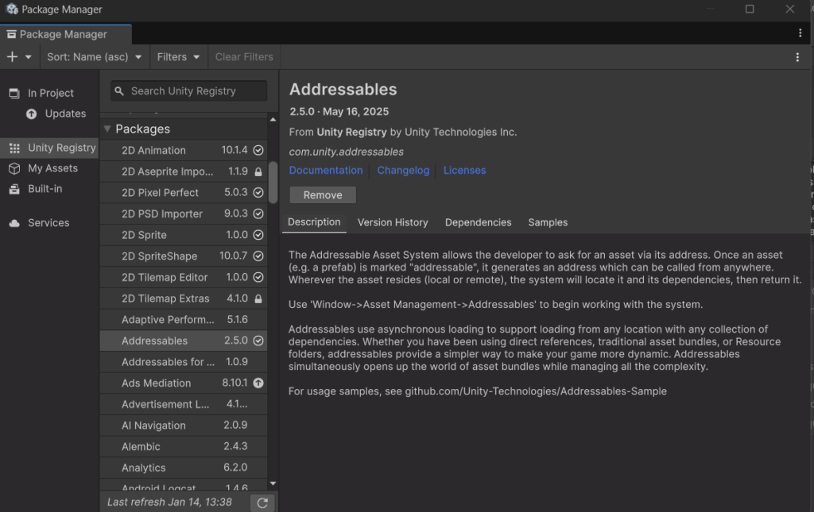The image size is (814, 512).
Task: Click the installed checkmark icon for 2D Animation
Action: pyautogui.click(x=258, y=150)
